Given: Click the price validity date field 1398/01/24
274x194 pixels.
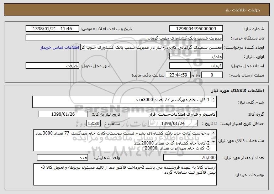Looking at the screenshot, I should pos(173,123).
